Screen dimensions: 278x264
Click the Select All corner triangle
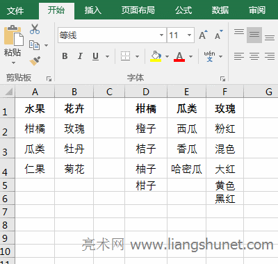pyautogui.click(x=8, y=92)
